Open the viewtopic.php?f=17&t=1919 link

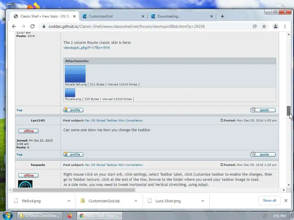(86, 48)
